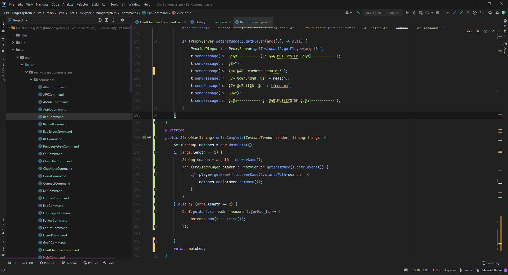The width and height of the screenshot is (508, 275).
Task: Expand the .idea folder
Action: [x=13, y=35]
